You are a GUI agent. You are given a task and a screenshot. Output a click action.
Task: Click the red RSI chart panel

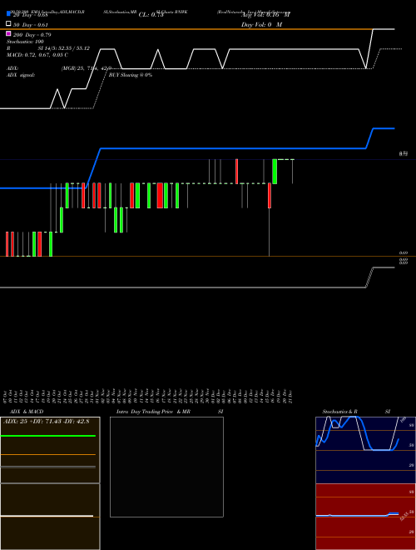pyautogui.click(x=365, y=517)
